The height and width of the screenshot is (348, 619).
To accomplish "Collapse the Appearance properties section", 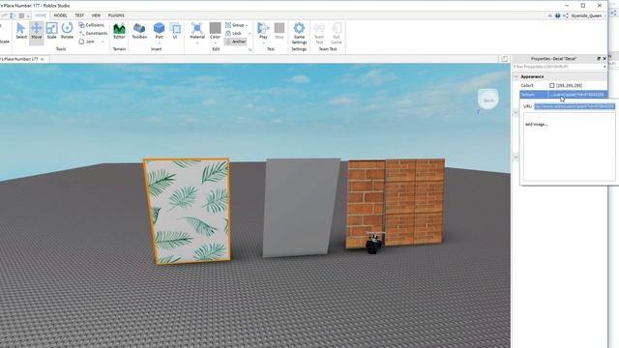I will [x=516, y=76].
